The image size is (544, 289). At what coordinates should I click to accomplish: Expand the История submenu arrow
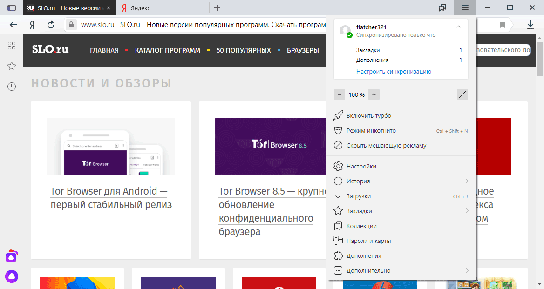tap(467, 181)
